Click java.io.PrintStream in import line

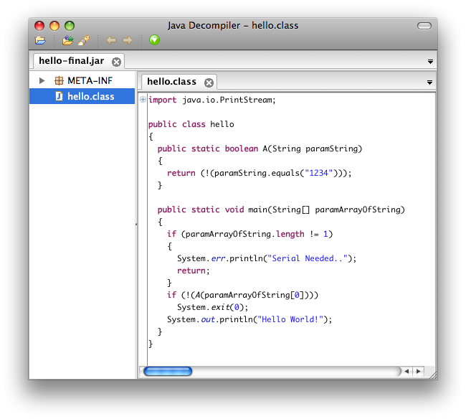tap(227, 100)
